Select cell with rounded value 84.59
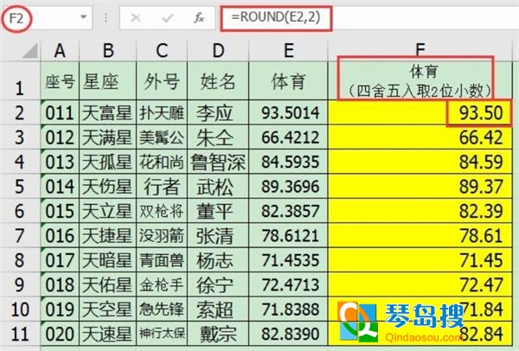 [x=420, y=162]
